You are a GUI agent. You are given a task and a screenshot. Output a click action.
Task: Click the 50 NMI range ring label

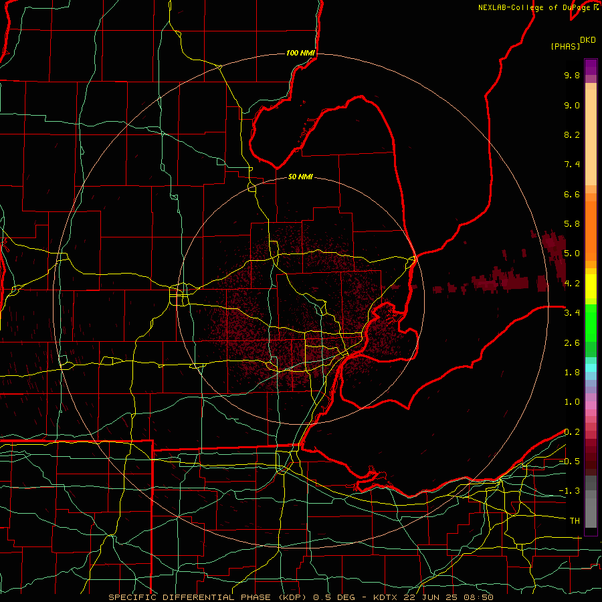click(x=300, y=177)
